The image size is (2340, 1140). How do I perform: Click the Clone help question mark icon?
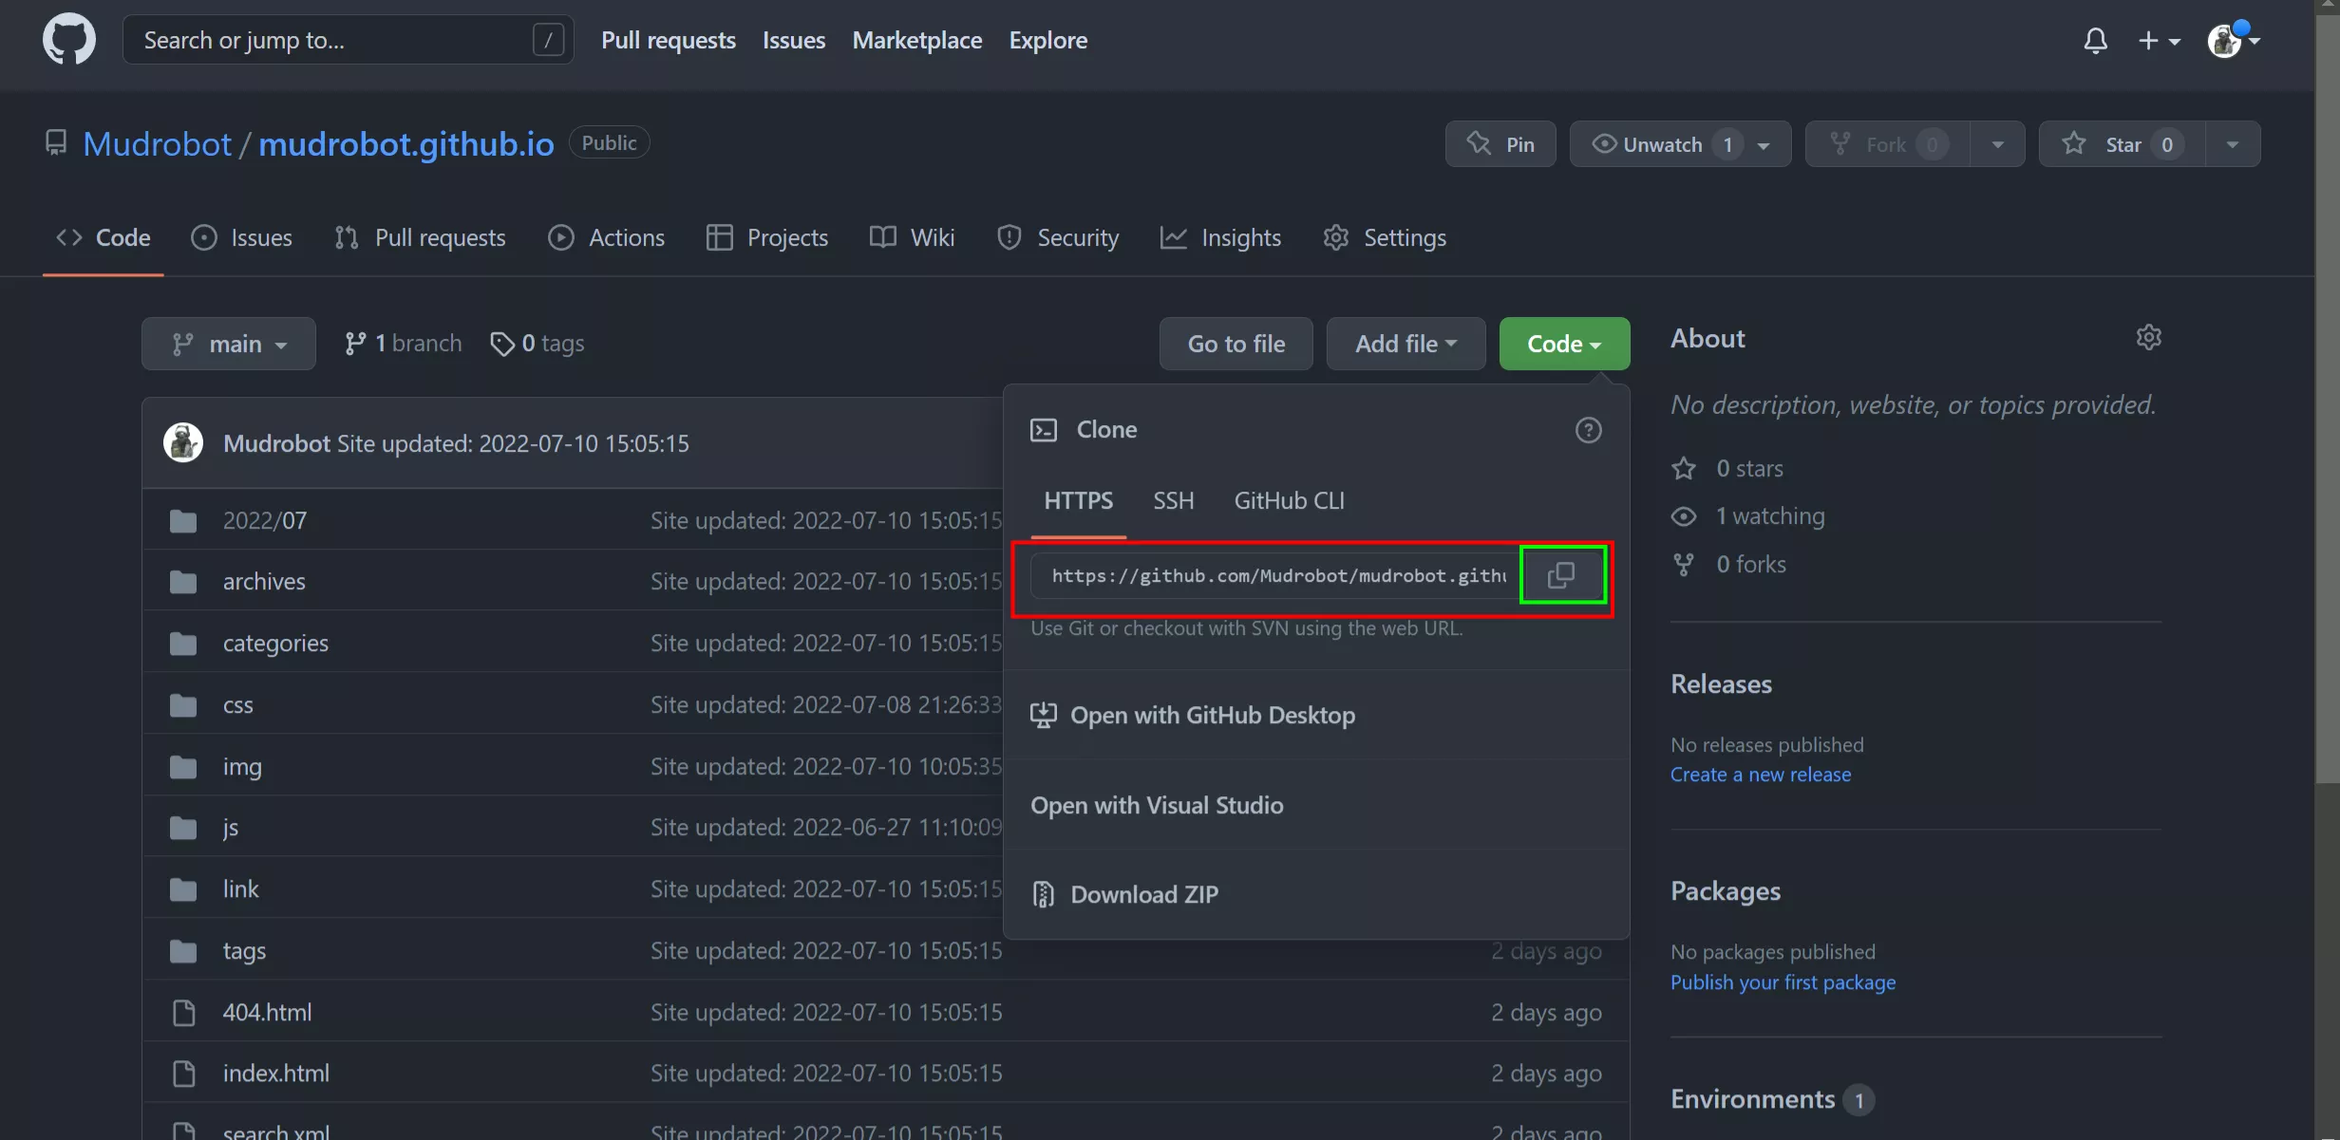[1588, 430]
